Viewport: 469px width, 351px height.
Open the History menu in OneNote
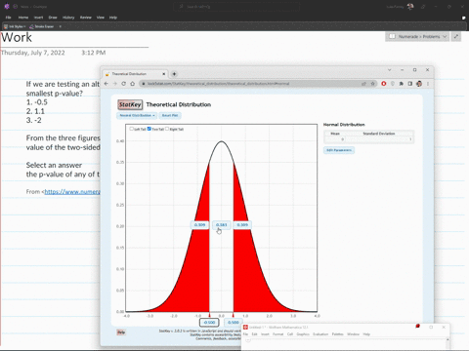[x=68, y=18]
